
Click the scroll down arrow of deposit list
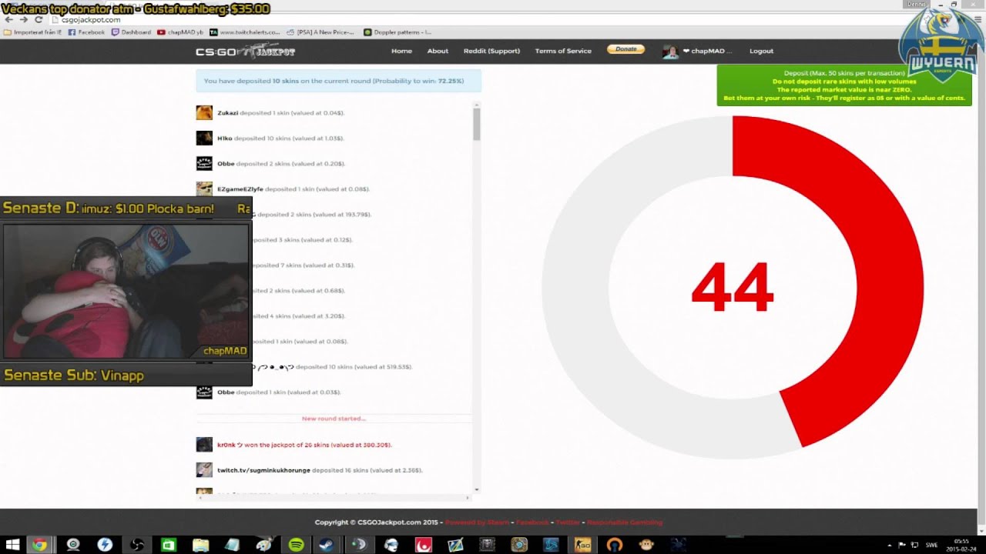point(477,489)
